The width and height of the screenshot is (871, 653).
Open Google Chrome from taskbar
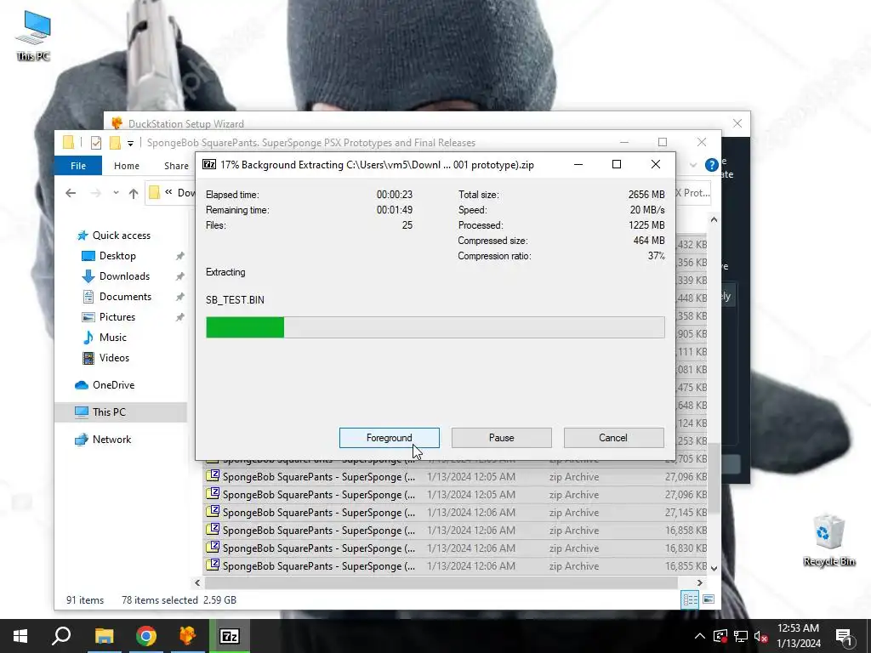[x=146, y=636]
